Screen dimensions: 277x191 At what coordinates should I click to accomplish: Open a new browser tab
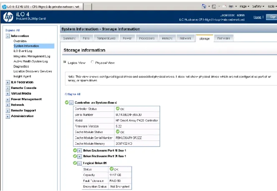(88, 7)
